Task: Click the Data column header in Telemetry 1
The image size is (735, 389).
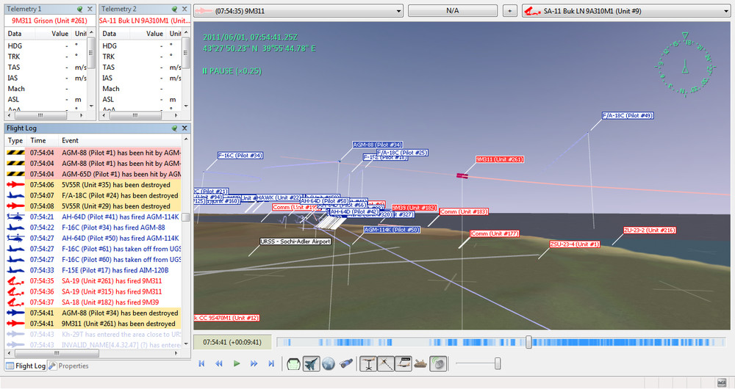Action: point(21,34)
